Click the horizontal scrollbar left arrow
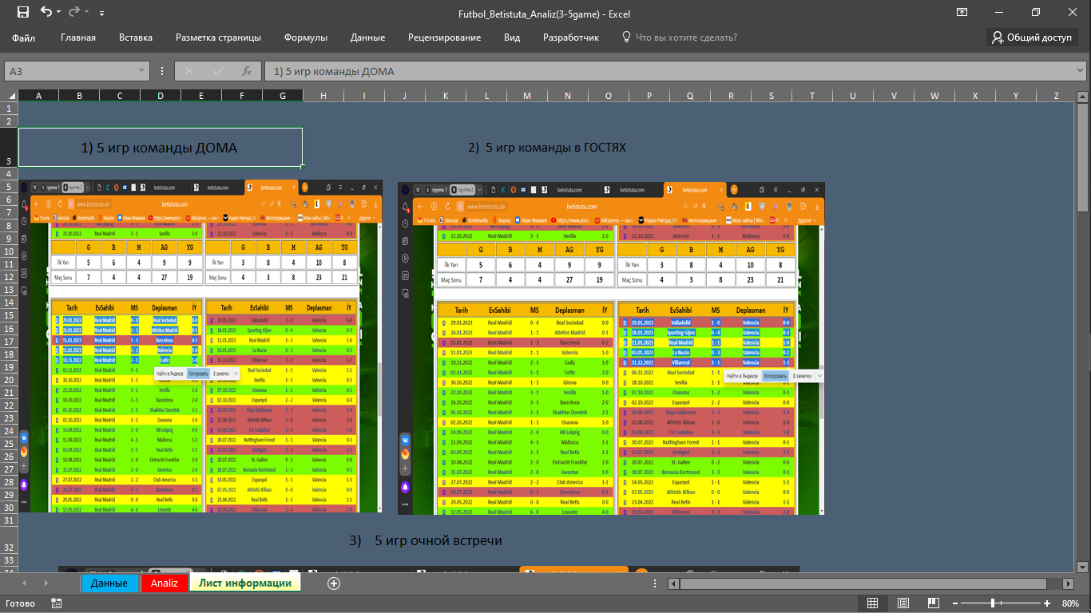The height and width of the screenshot is (613, 1091). click(672, 583)
